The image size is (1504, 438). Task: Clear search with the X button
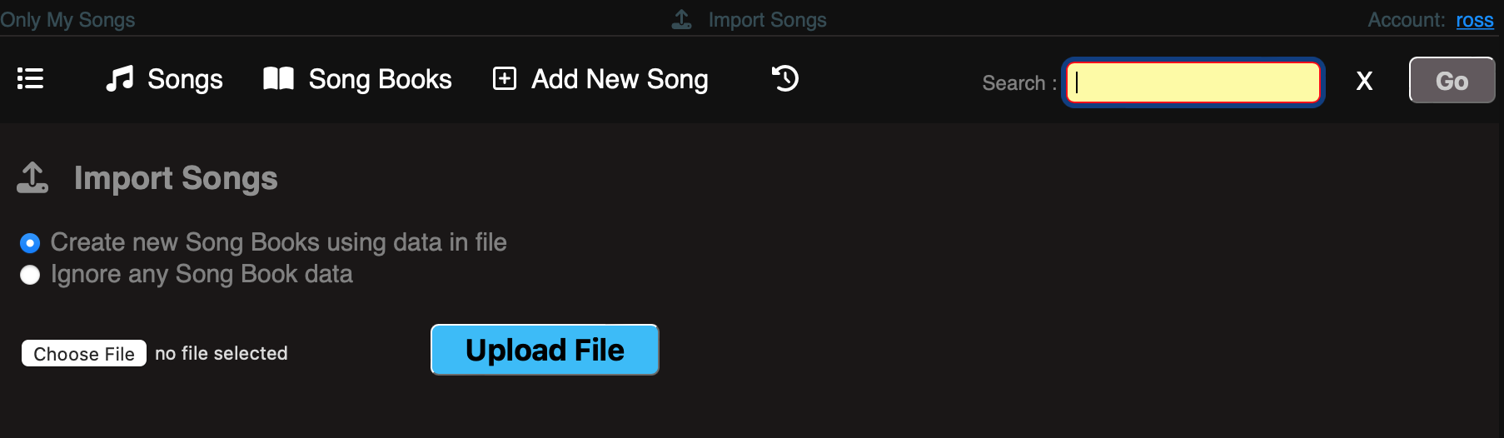point(1364,82)
